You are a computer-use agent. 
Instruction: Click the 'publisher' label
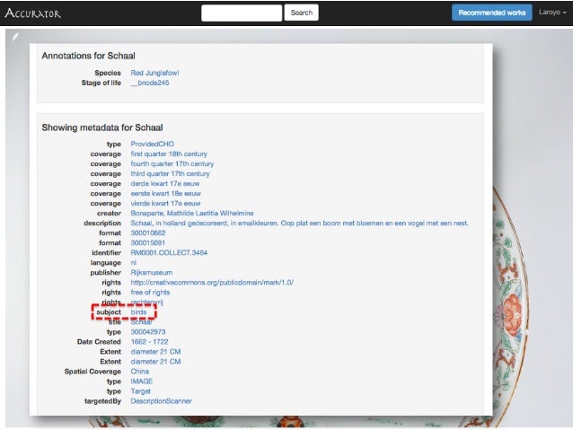pyautogui.click(x=106, y=273)
